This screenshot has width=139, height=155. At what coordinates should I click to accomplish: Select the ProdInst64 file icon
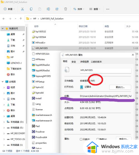point(33,137)
